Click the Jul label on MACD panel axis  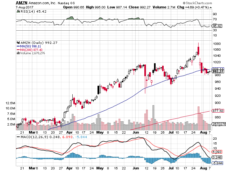(x=171, y=168)
